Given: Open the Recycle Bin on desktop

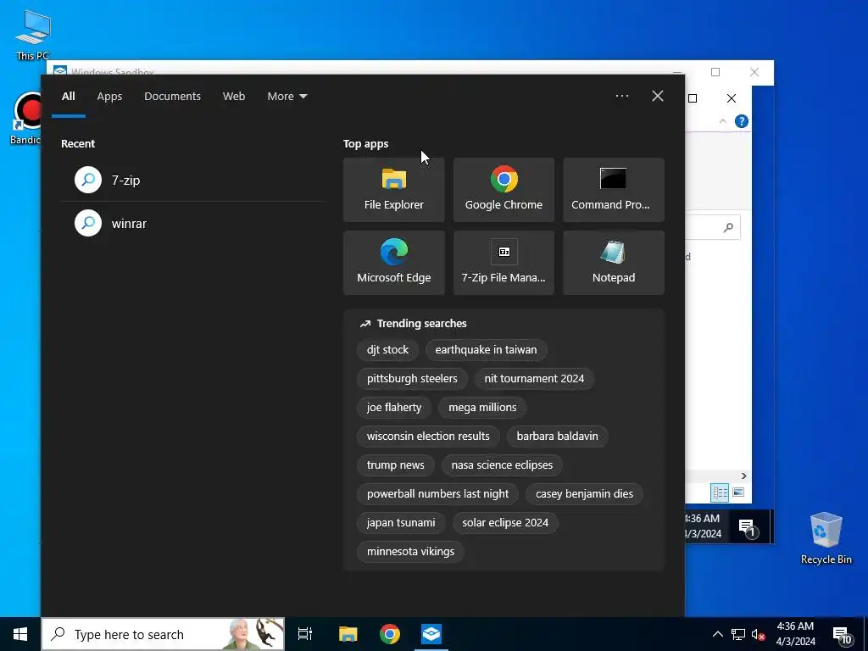Looking at the screenshot, I should click(826, 538).
